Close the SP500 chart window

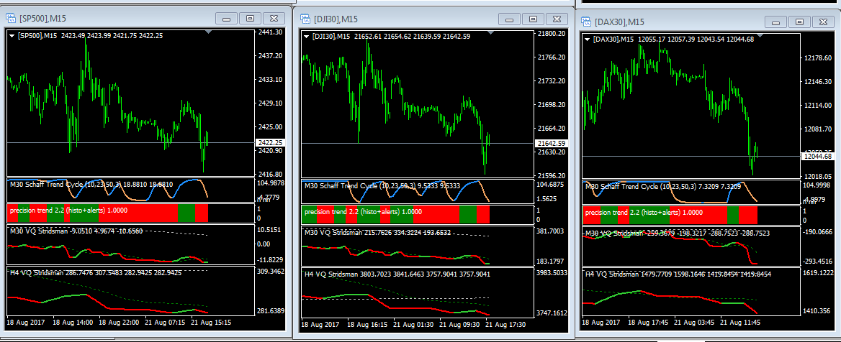tap(274, 18)
